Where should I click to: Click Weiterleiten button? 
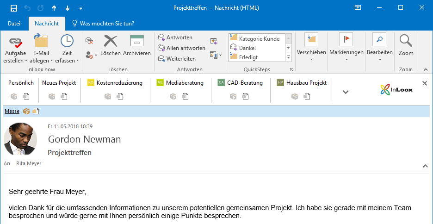[x=177, y=59]
